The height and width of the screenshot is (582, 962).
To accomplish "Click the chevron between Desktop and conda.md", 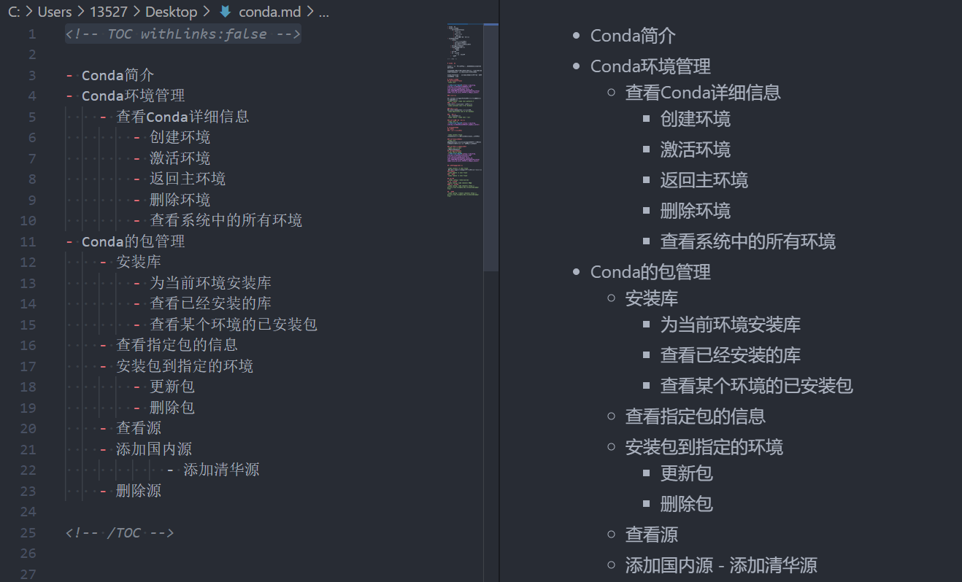I will pos(206,11).
